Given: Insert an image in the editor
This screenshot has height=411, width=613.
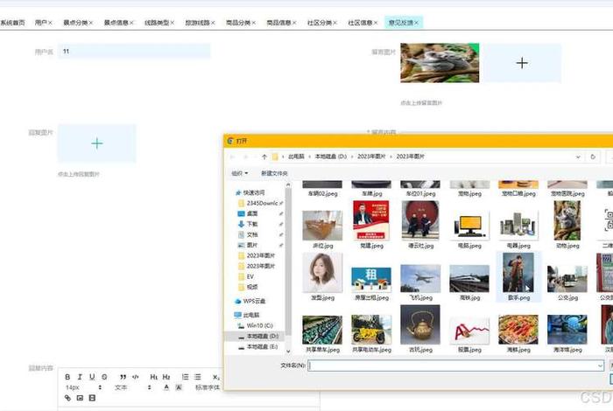Looking at the screenshot, I should tap(80, 398).
